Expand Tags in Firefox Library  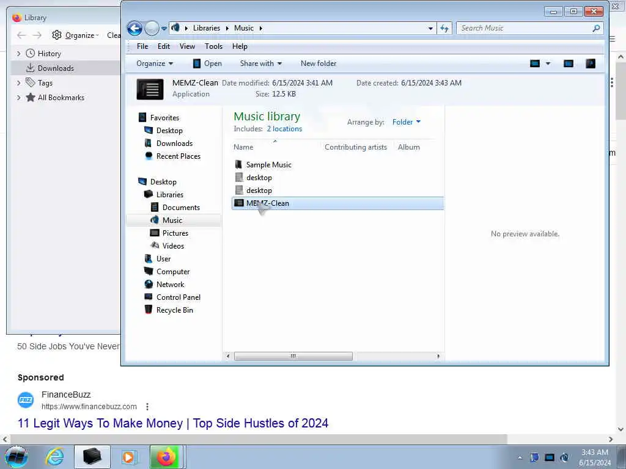pos(18,83)
